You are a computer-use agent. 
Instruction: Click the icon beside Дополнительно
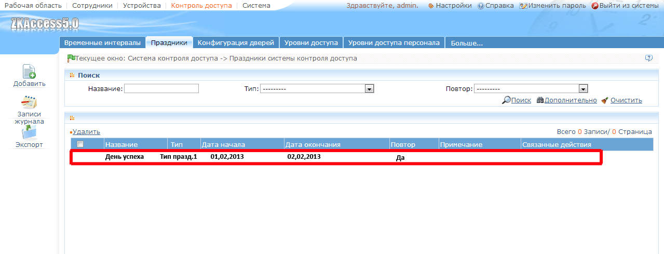(x=540, y=100)
